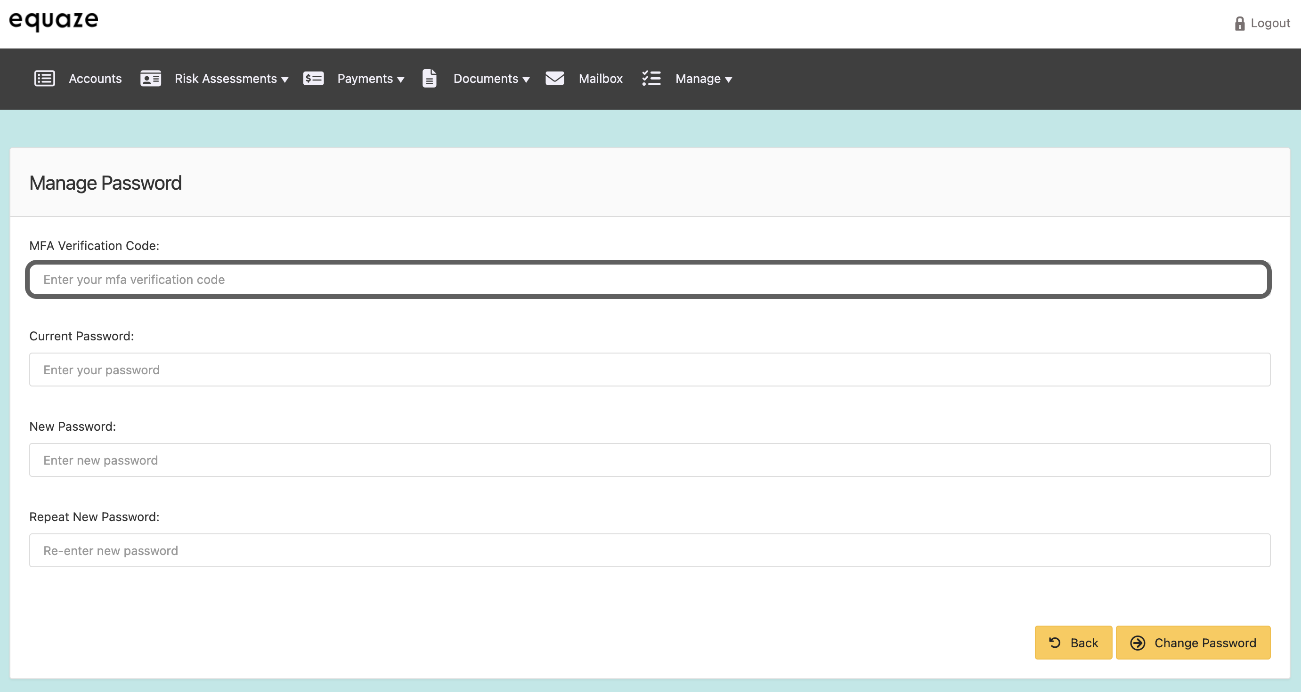Viewport: 1301px width, 692px height.
Task: Open the Documents dropdown menu
Action: 491,79
